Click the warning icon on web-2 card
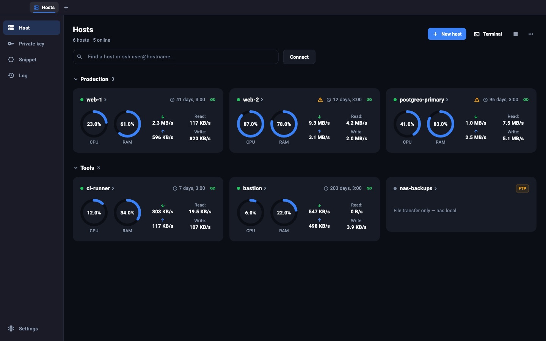This screenshot has width=546, height=341. [x=320, y=100]
